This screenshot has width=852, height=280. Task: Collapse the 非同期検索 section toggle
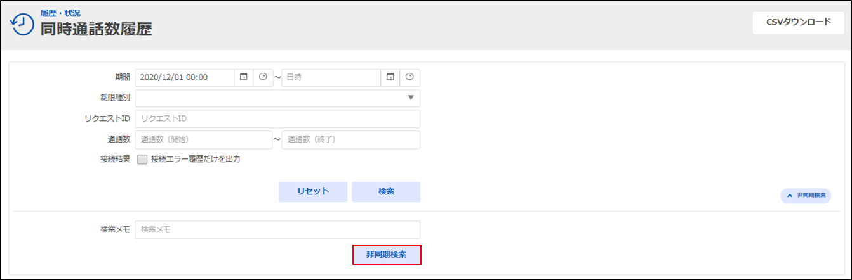click(x=806, y=196)
